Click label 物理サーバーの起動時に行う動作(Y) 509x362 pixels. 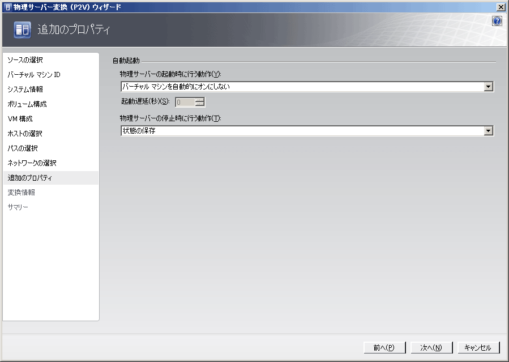point(170,74)
